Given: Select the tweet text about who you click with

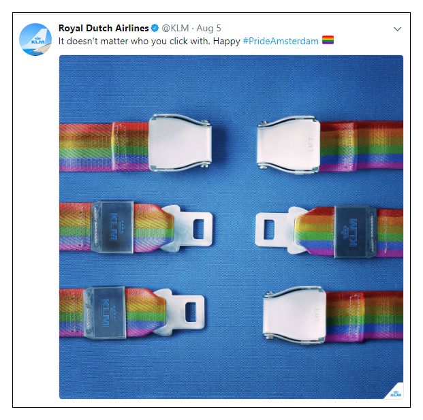Looking at the screenshot, I should [149, 41].
